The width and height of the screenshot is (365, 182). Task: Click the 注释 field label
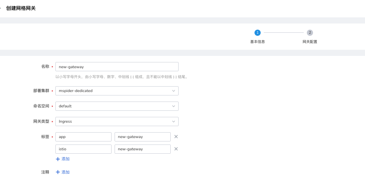[x=45, y=172]
